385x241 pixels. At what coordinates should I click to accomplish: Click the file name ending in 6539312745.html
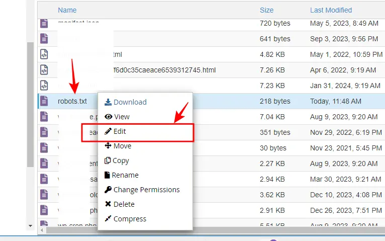(164, 70)
